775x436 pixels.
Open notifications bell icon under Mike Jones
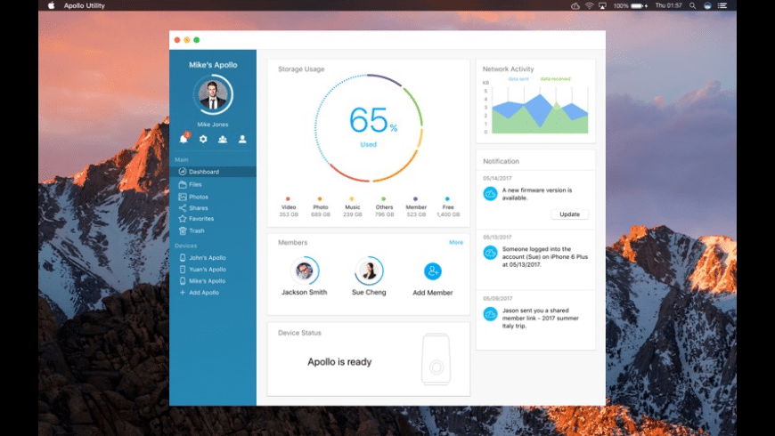(x=184, y=139)
